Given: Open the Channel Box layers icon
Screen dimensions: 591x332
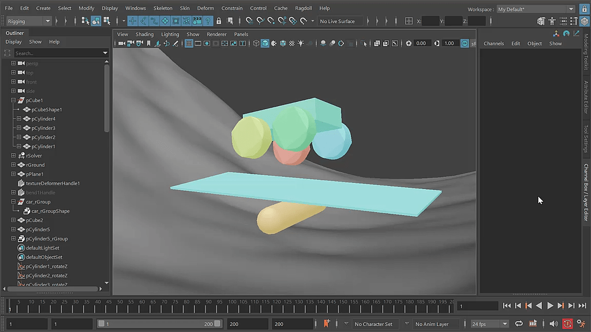Looking at the screenshot, I should pyautogui.click(x=584, y=21).
